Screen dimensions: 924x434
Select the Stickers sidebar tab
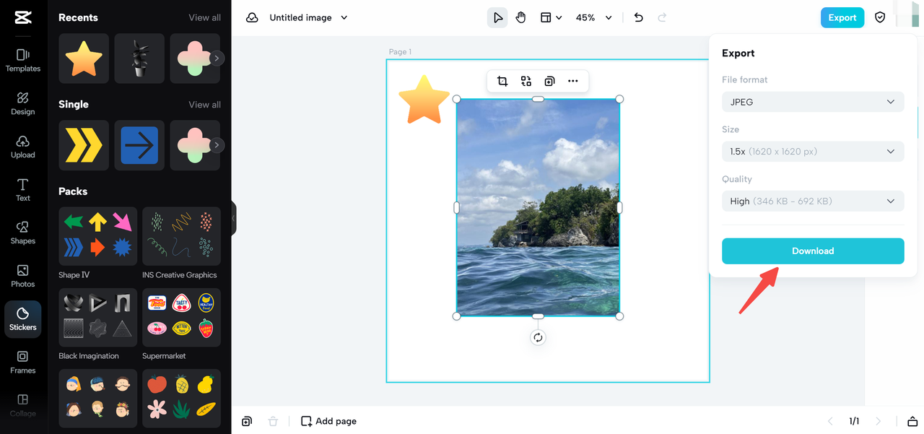point(23,319)
